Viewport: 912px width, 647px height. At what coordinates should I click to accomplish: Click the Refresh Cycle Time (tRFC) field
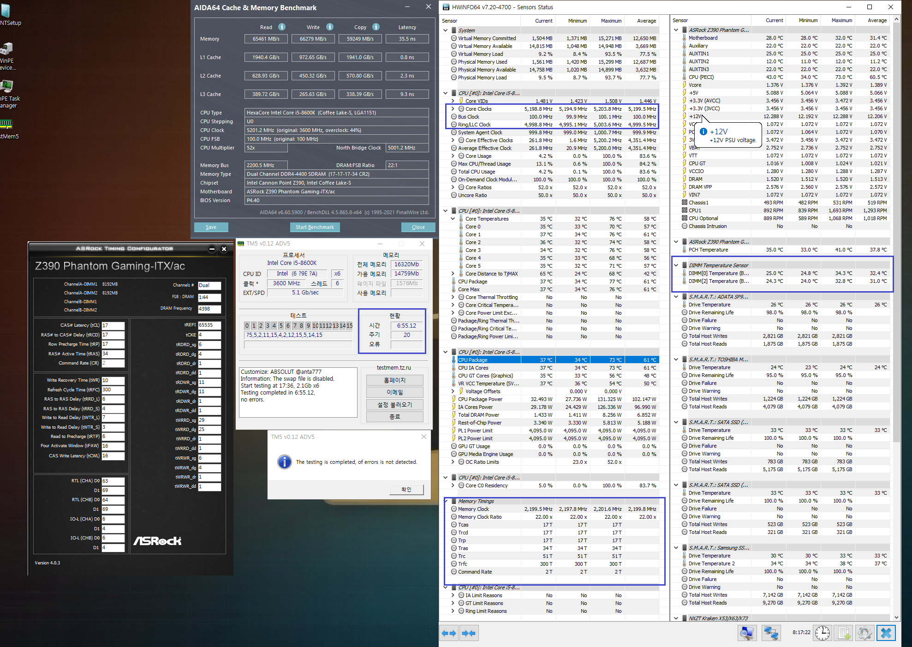pos(113,390)
